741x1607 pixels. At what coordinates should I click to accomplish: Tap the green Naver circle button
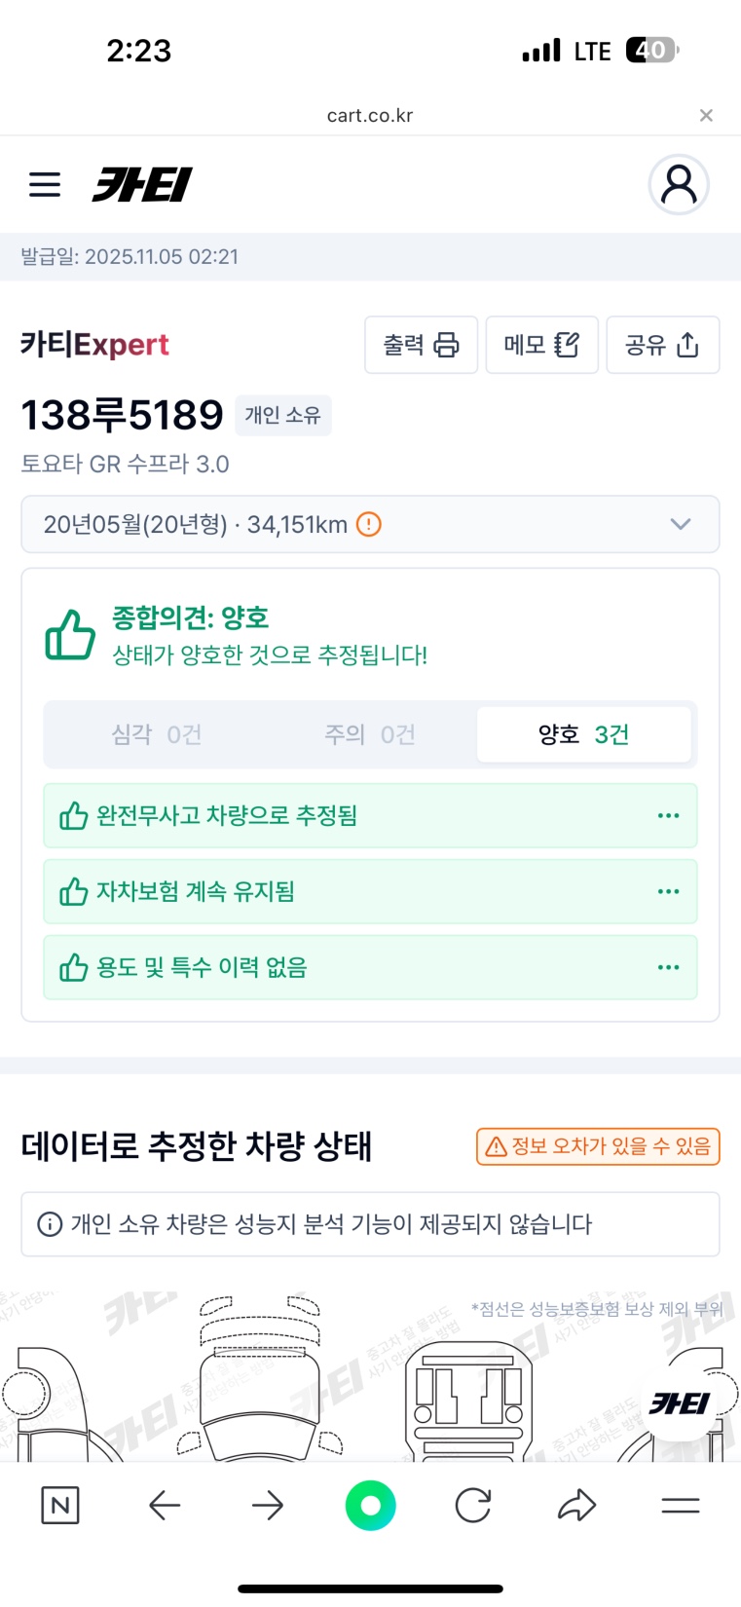click(370, 1506)
